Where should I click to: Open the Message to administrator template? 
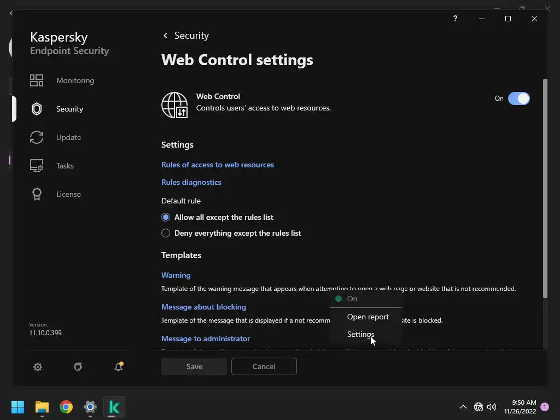(206, 339)
